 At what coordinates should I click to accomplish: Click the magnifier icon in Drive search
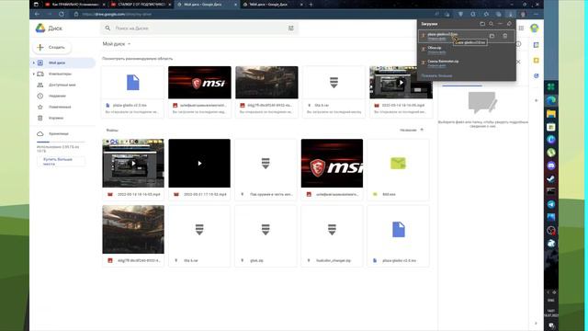coord(107,29)
